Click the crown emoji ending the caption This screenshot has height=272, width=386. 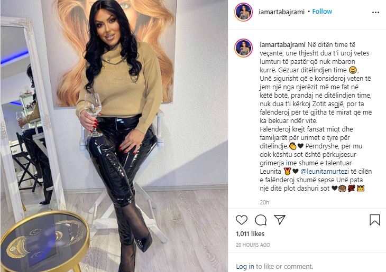coord(361,189)
